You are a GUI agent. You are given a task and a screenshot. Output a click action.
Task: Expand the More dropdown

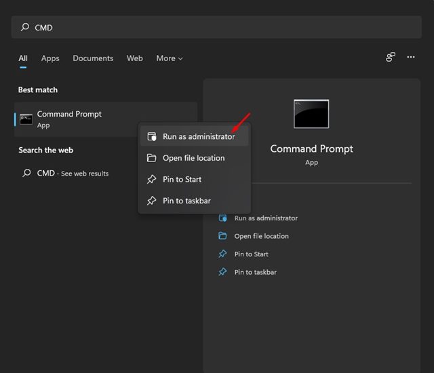click(x=170, y=58)
